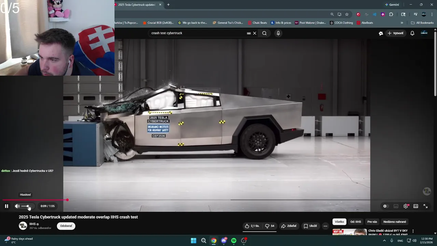Open the General Tso's Chick... bookmark
Image resolution: width=437 pixels, height=246 pixels.
click(228, 23)
